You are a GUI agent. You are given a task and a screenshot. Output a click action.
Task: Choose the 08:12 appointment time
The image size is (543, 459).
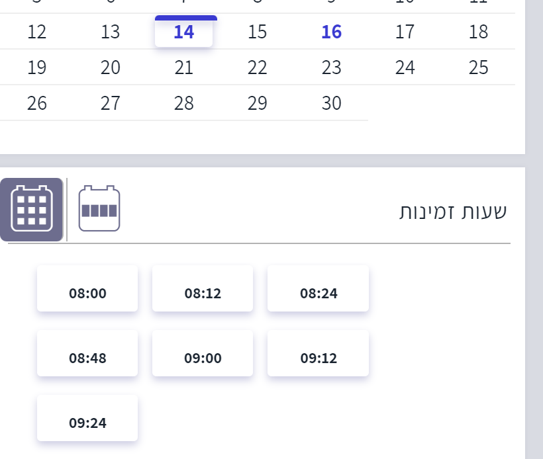[203, 293]
